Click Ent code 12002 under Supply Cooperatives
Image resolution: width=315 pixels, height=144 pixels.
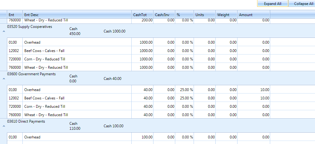[15, 50]
